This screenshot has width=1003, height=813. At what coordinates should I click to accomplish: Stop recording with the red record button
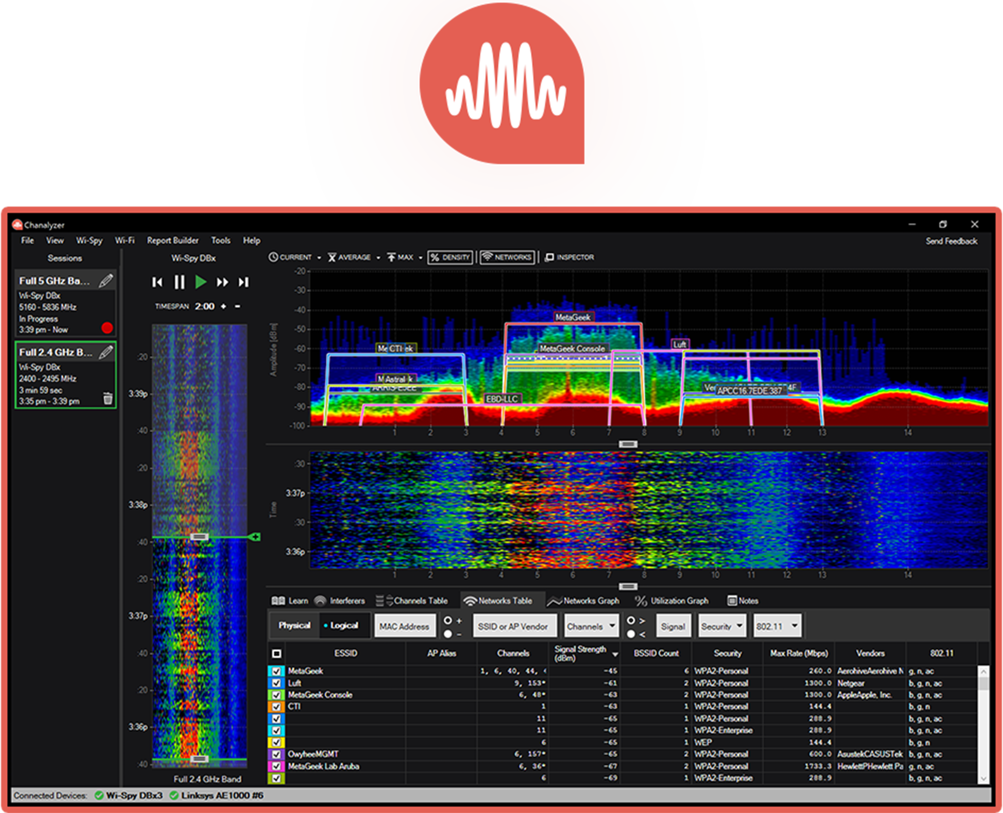(x=107, y=328)
